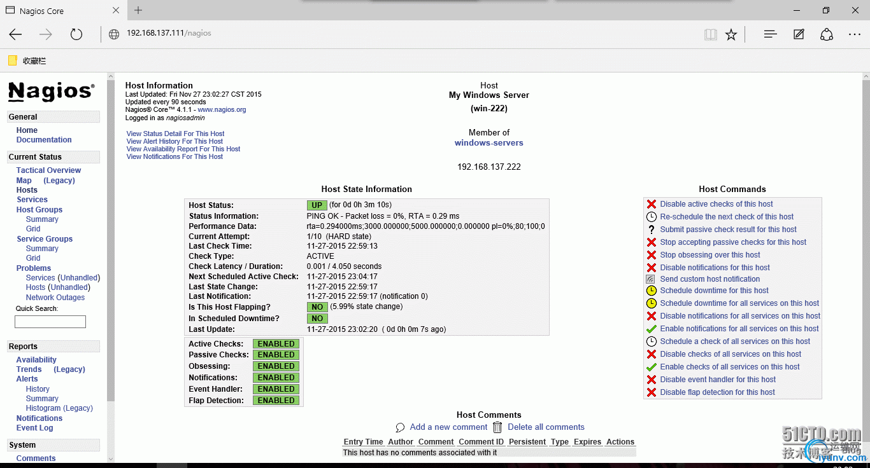The image size is (870, 468).
Task: Open the 收藏栏 favorites folder
Action: 27,61
